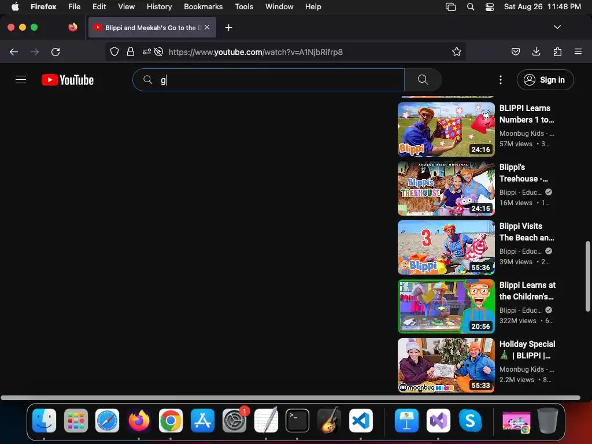The image size is (592, 444).
Task: Click title 'Blippi Visits The Beach an...'
Action: [x=527, y=231]
